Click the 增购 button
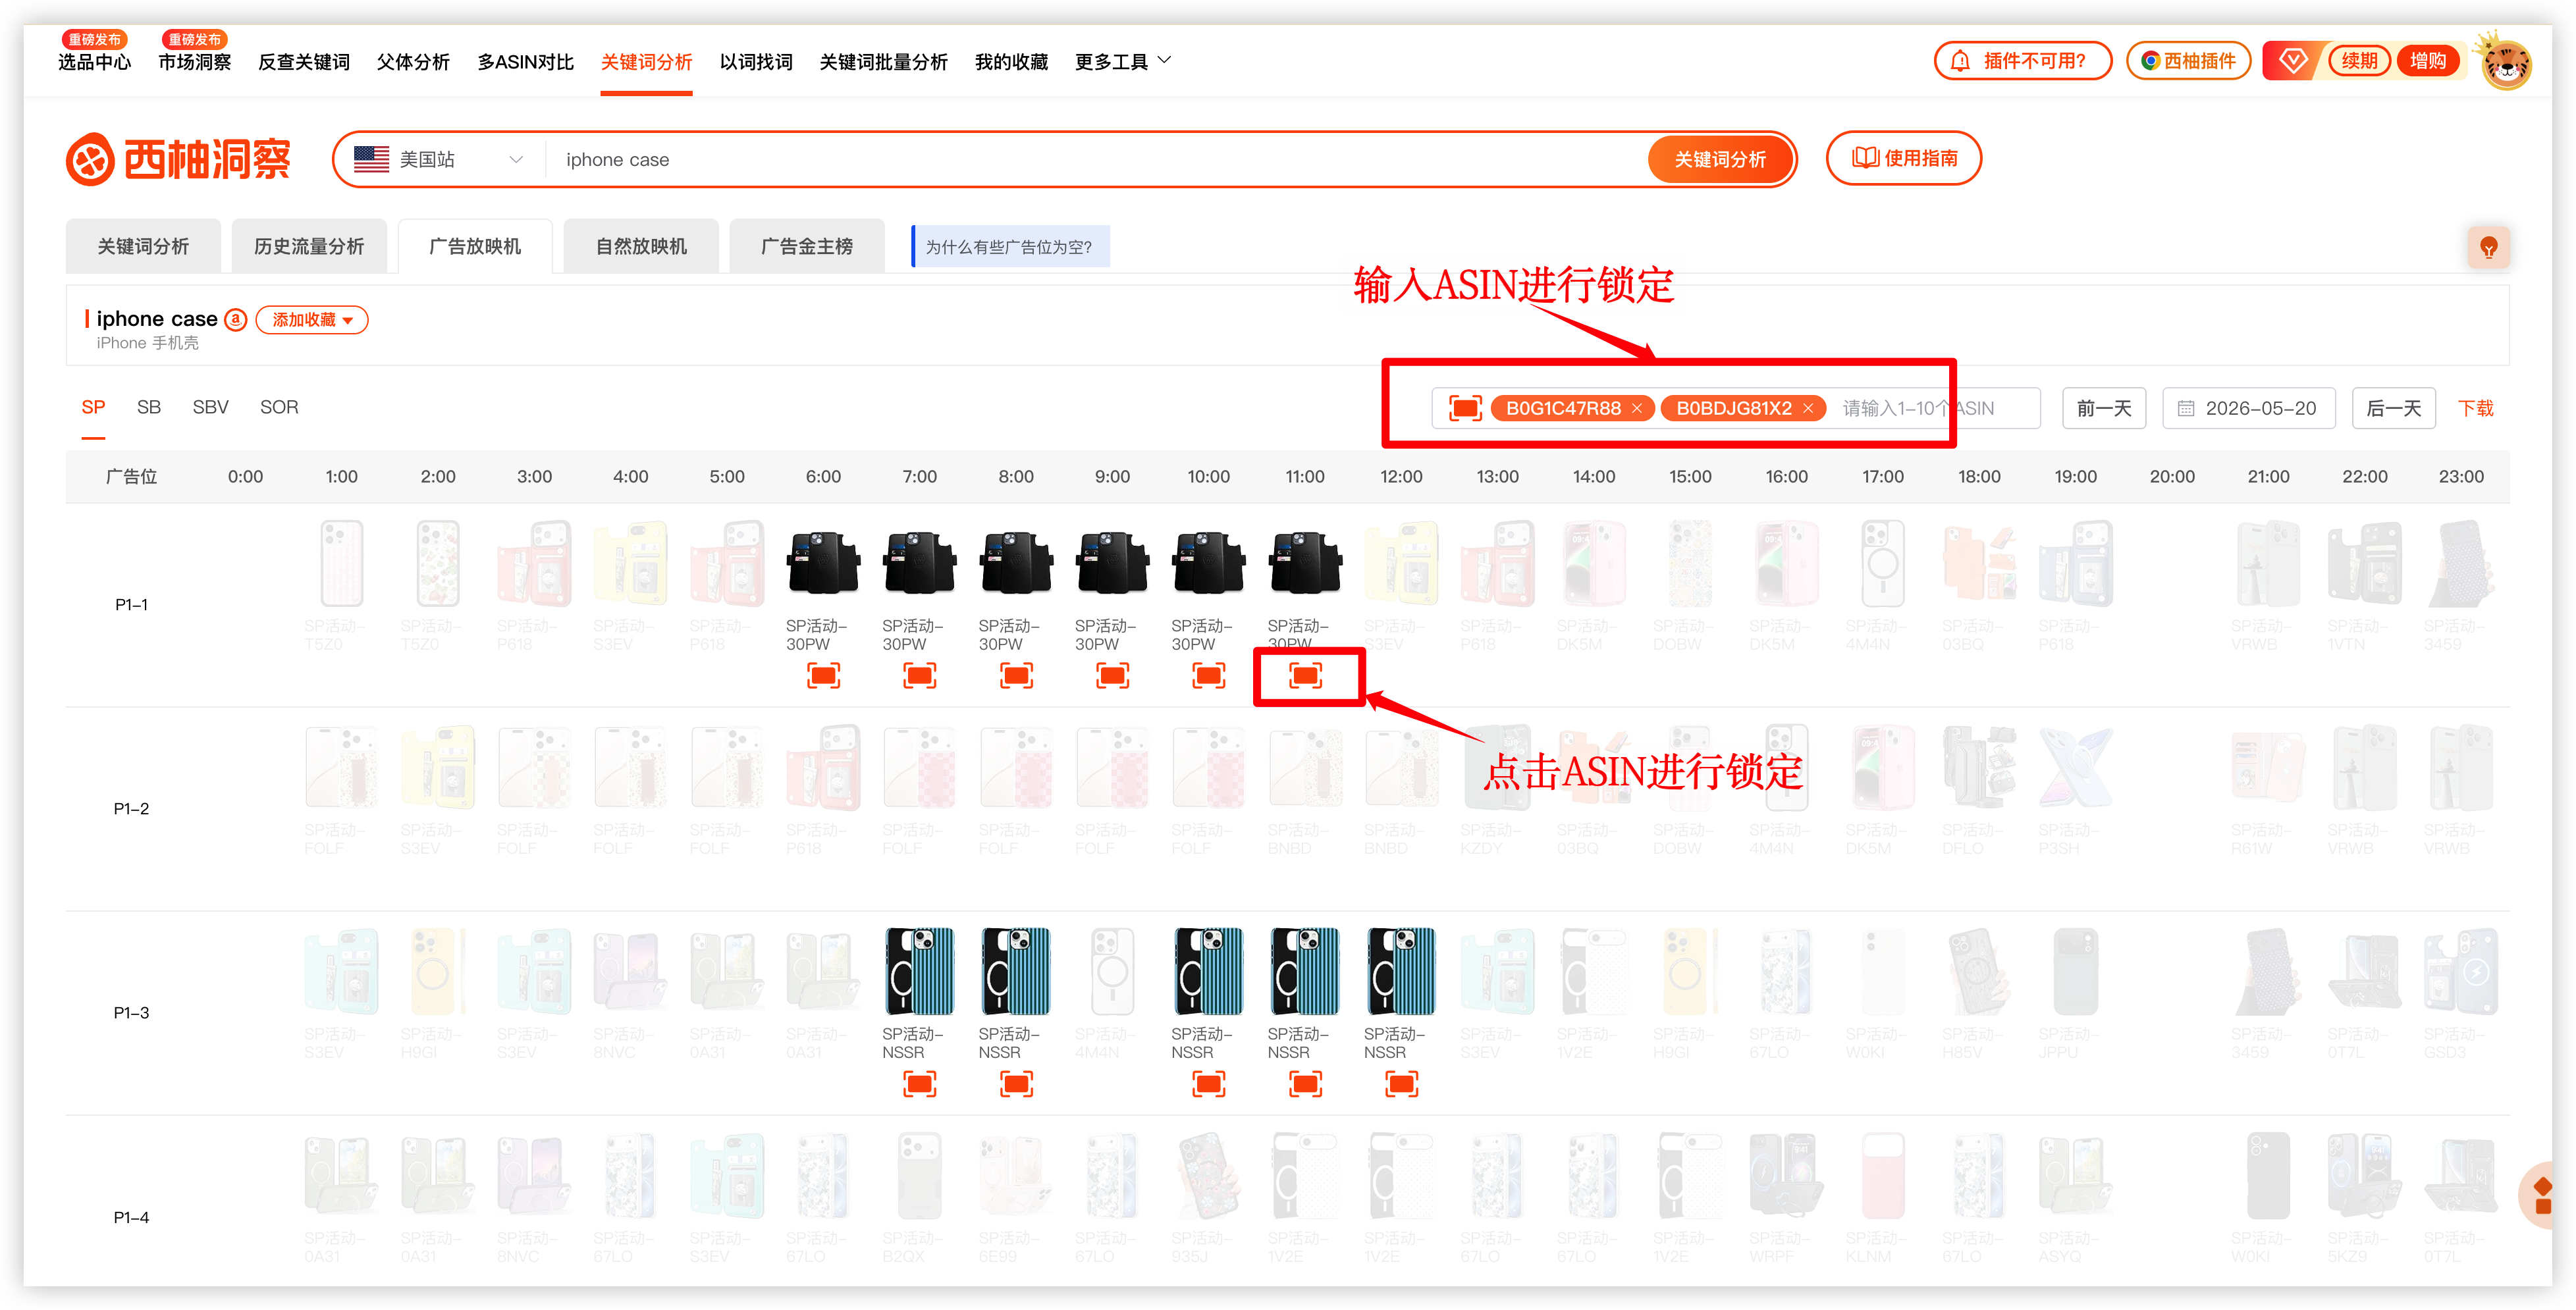2576x1310 pixels. [x=2427, y=61]
